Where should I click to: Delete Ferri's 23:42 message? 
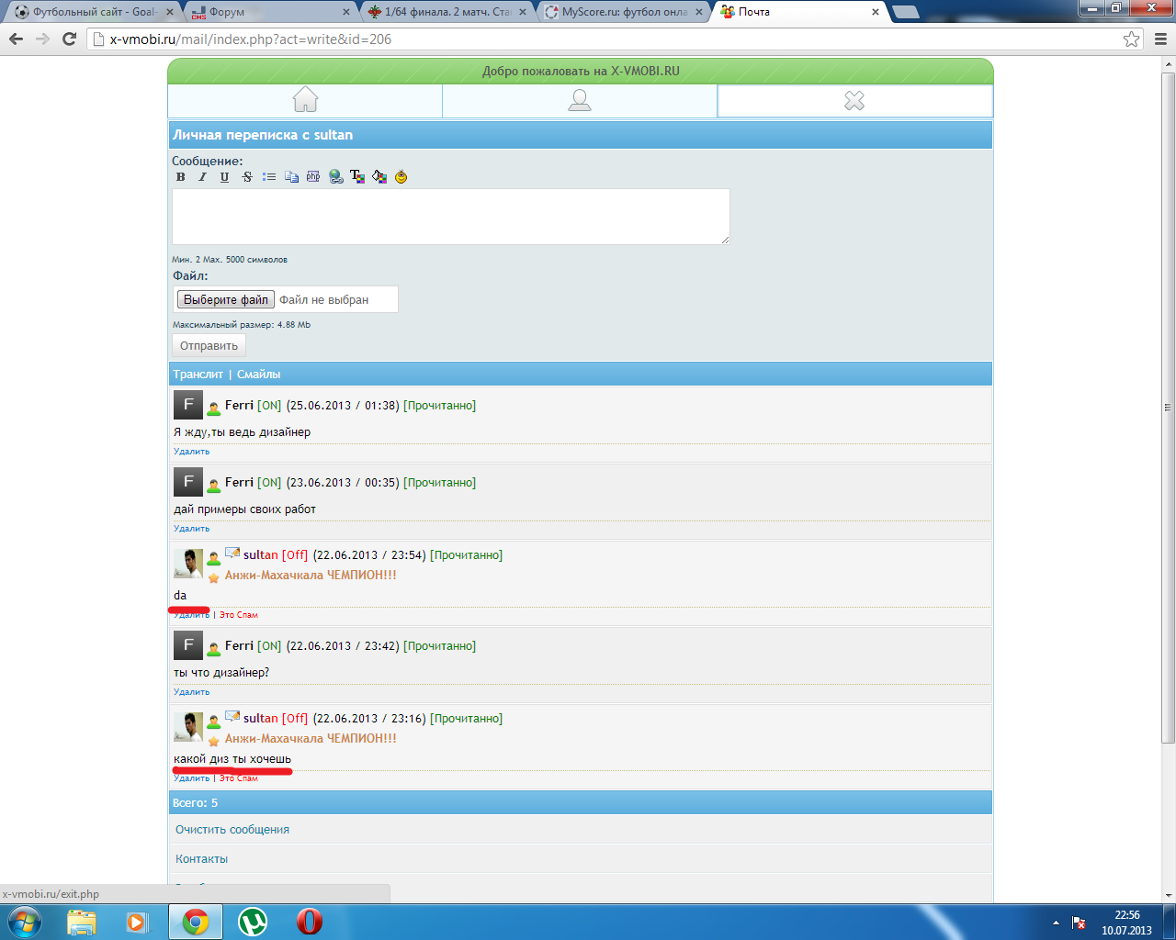point(192,692)
